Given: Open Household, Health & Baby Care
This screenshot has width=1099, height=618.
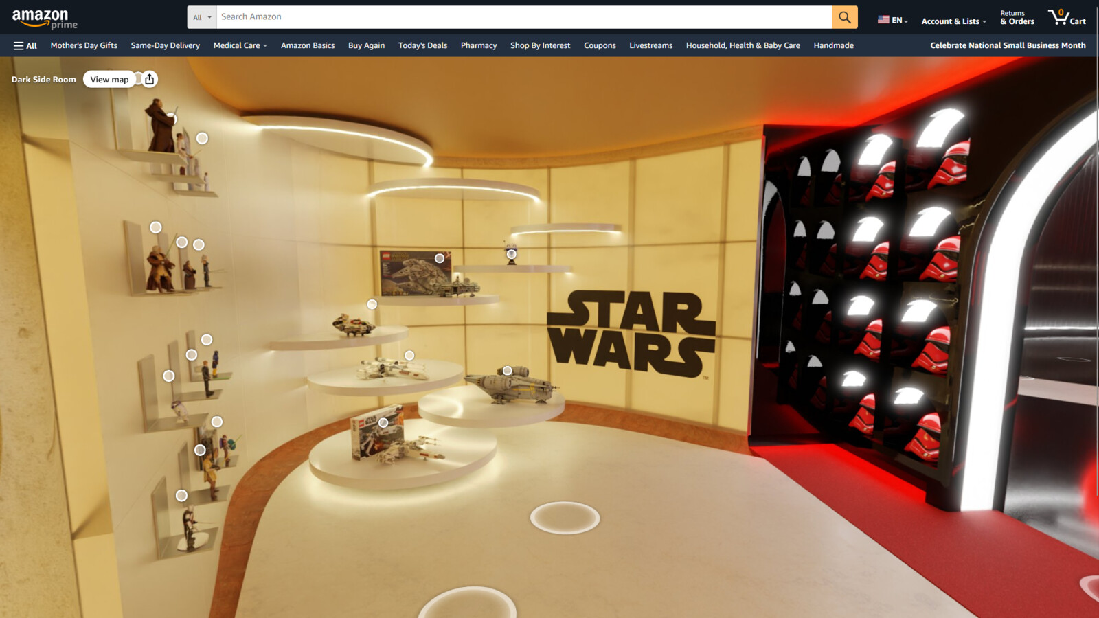Looking at the screenshot, I should tap(743, 45).
